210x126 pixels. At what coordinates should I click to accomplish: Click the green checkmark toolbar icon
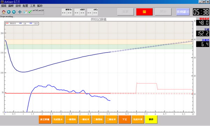30,12
